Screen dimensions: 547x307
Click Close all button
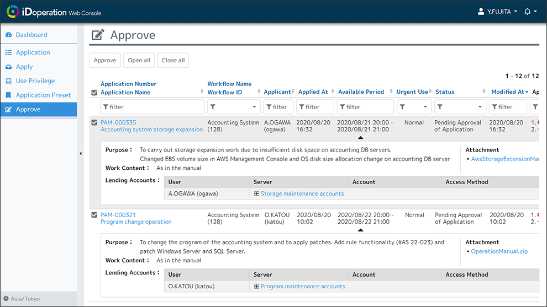pos(173,60)
